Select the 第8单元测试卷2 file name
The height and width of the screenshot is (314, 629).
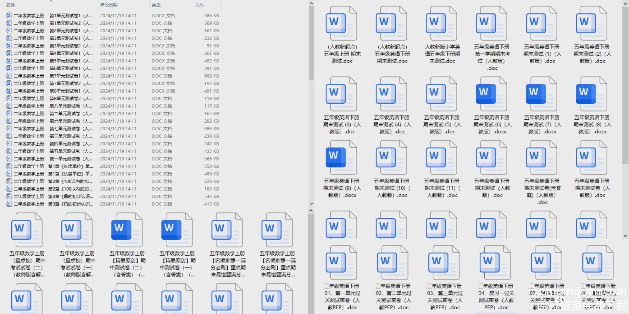tap(53, 98)
